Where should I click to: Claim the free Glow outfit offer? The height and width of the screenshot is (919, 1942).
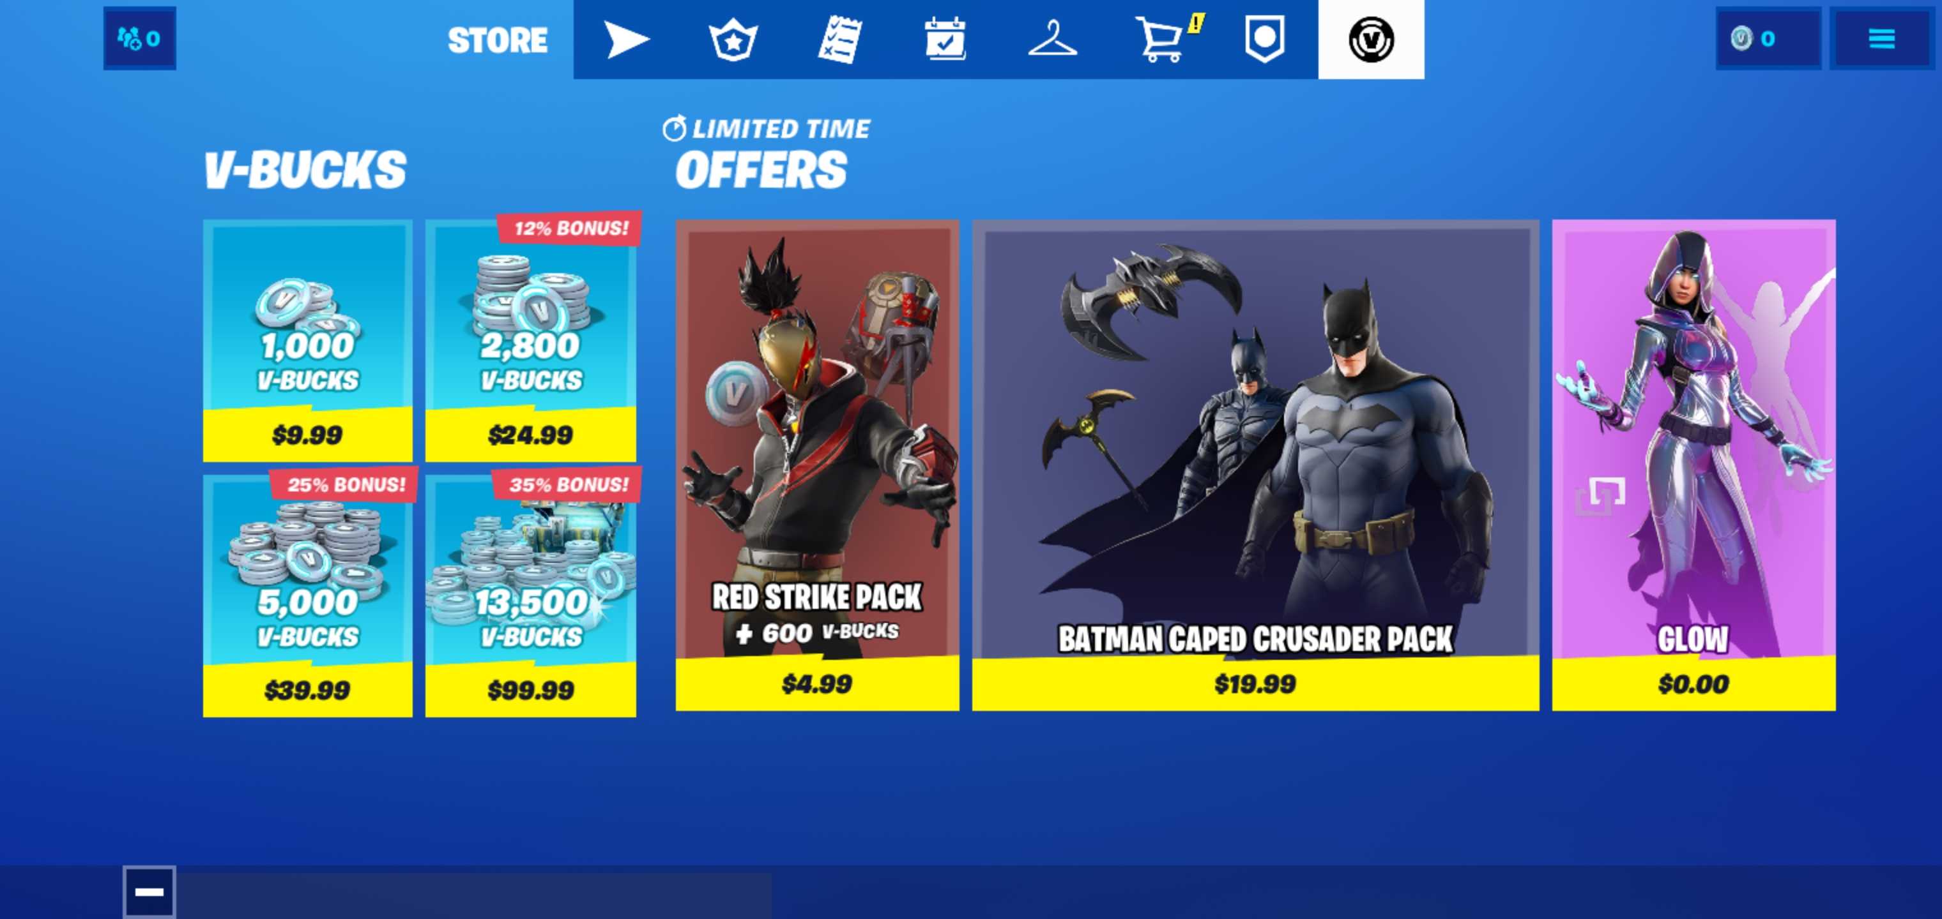(1694, 465)
